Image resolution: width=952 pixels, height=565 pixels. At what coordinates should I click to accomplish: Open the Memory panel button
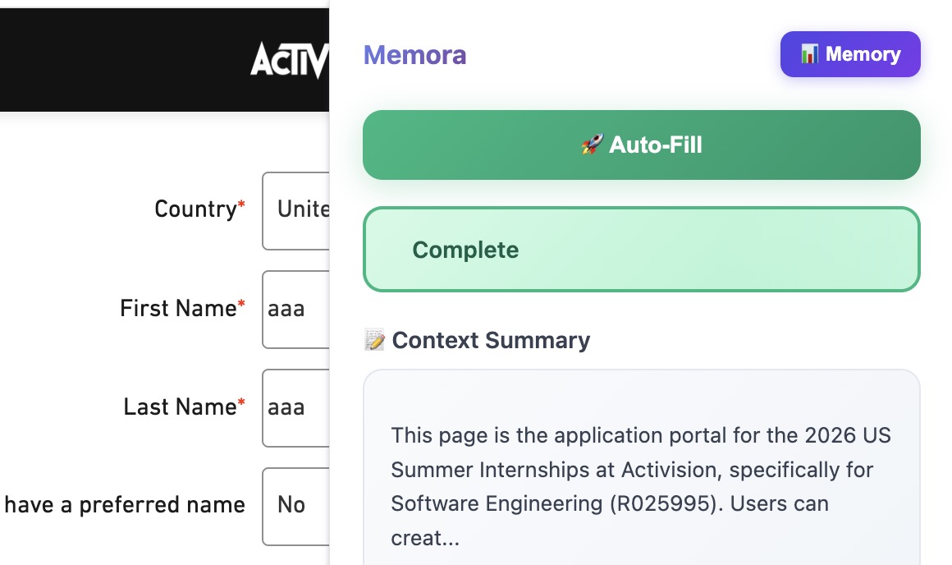(850, 54)
